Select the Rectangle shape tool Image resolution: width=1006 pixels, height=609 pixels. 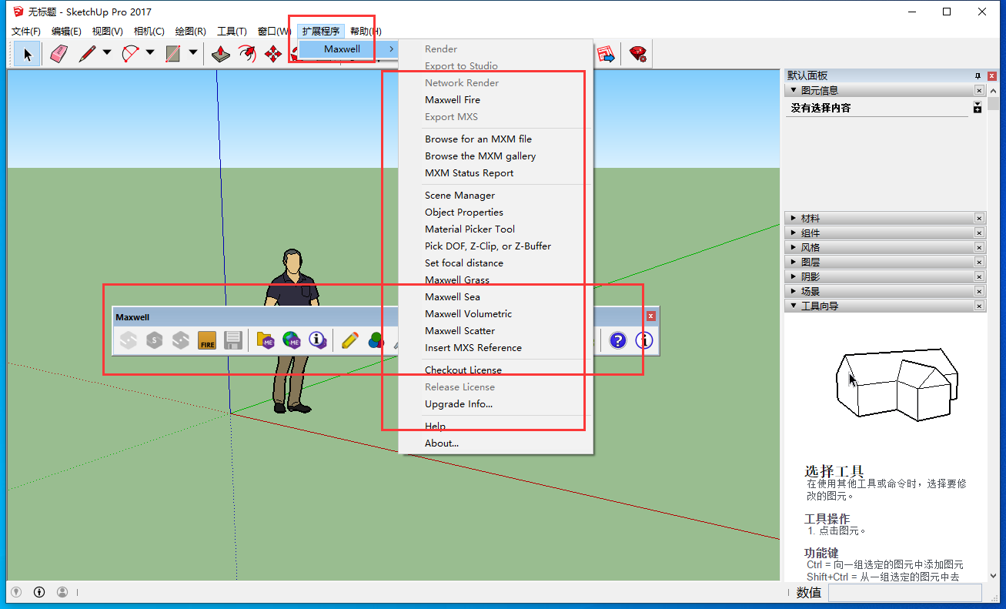coord(173,54)
